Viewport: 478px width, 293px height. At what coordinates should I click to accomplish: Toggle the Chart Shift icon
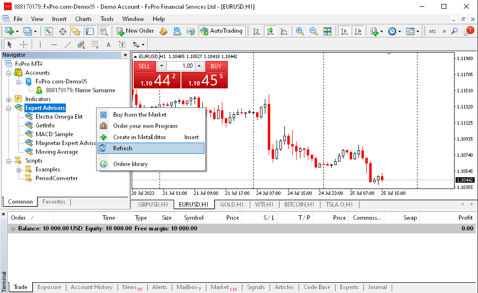click(358, 31)
